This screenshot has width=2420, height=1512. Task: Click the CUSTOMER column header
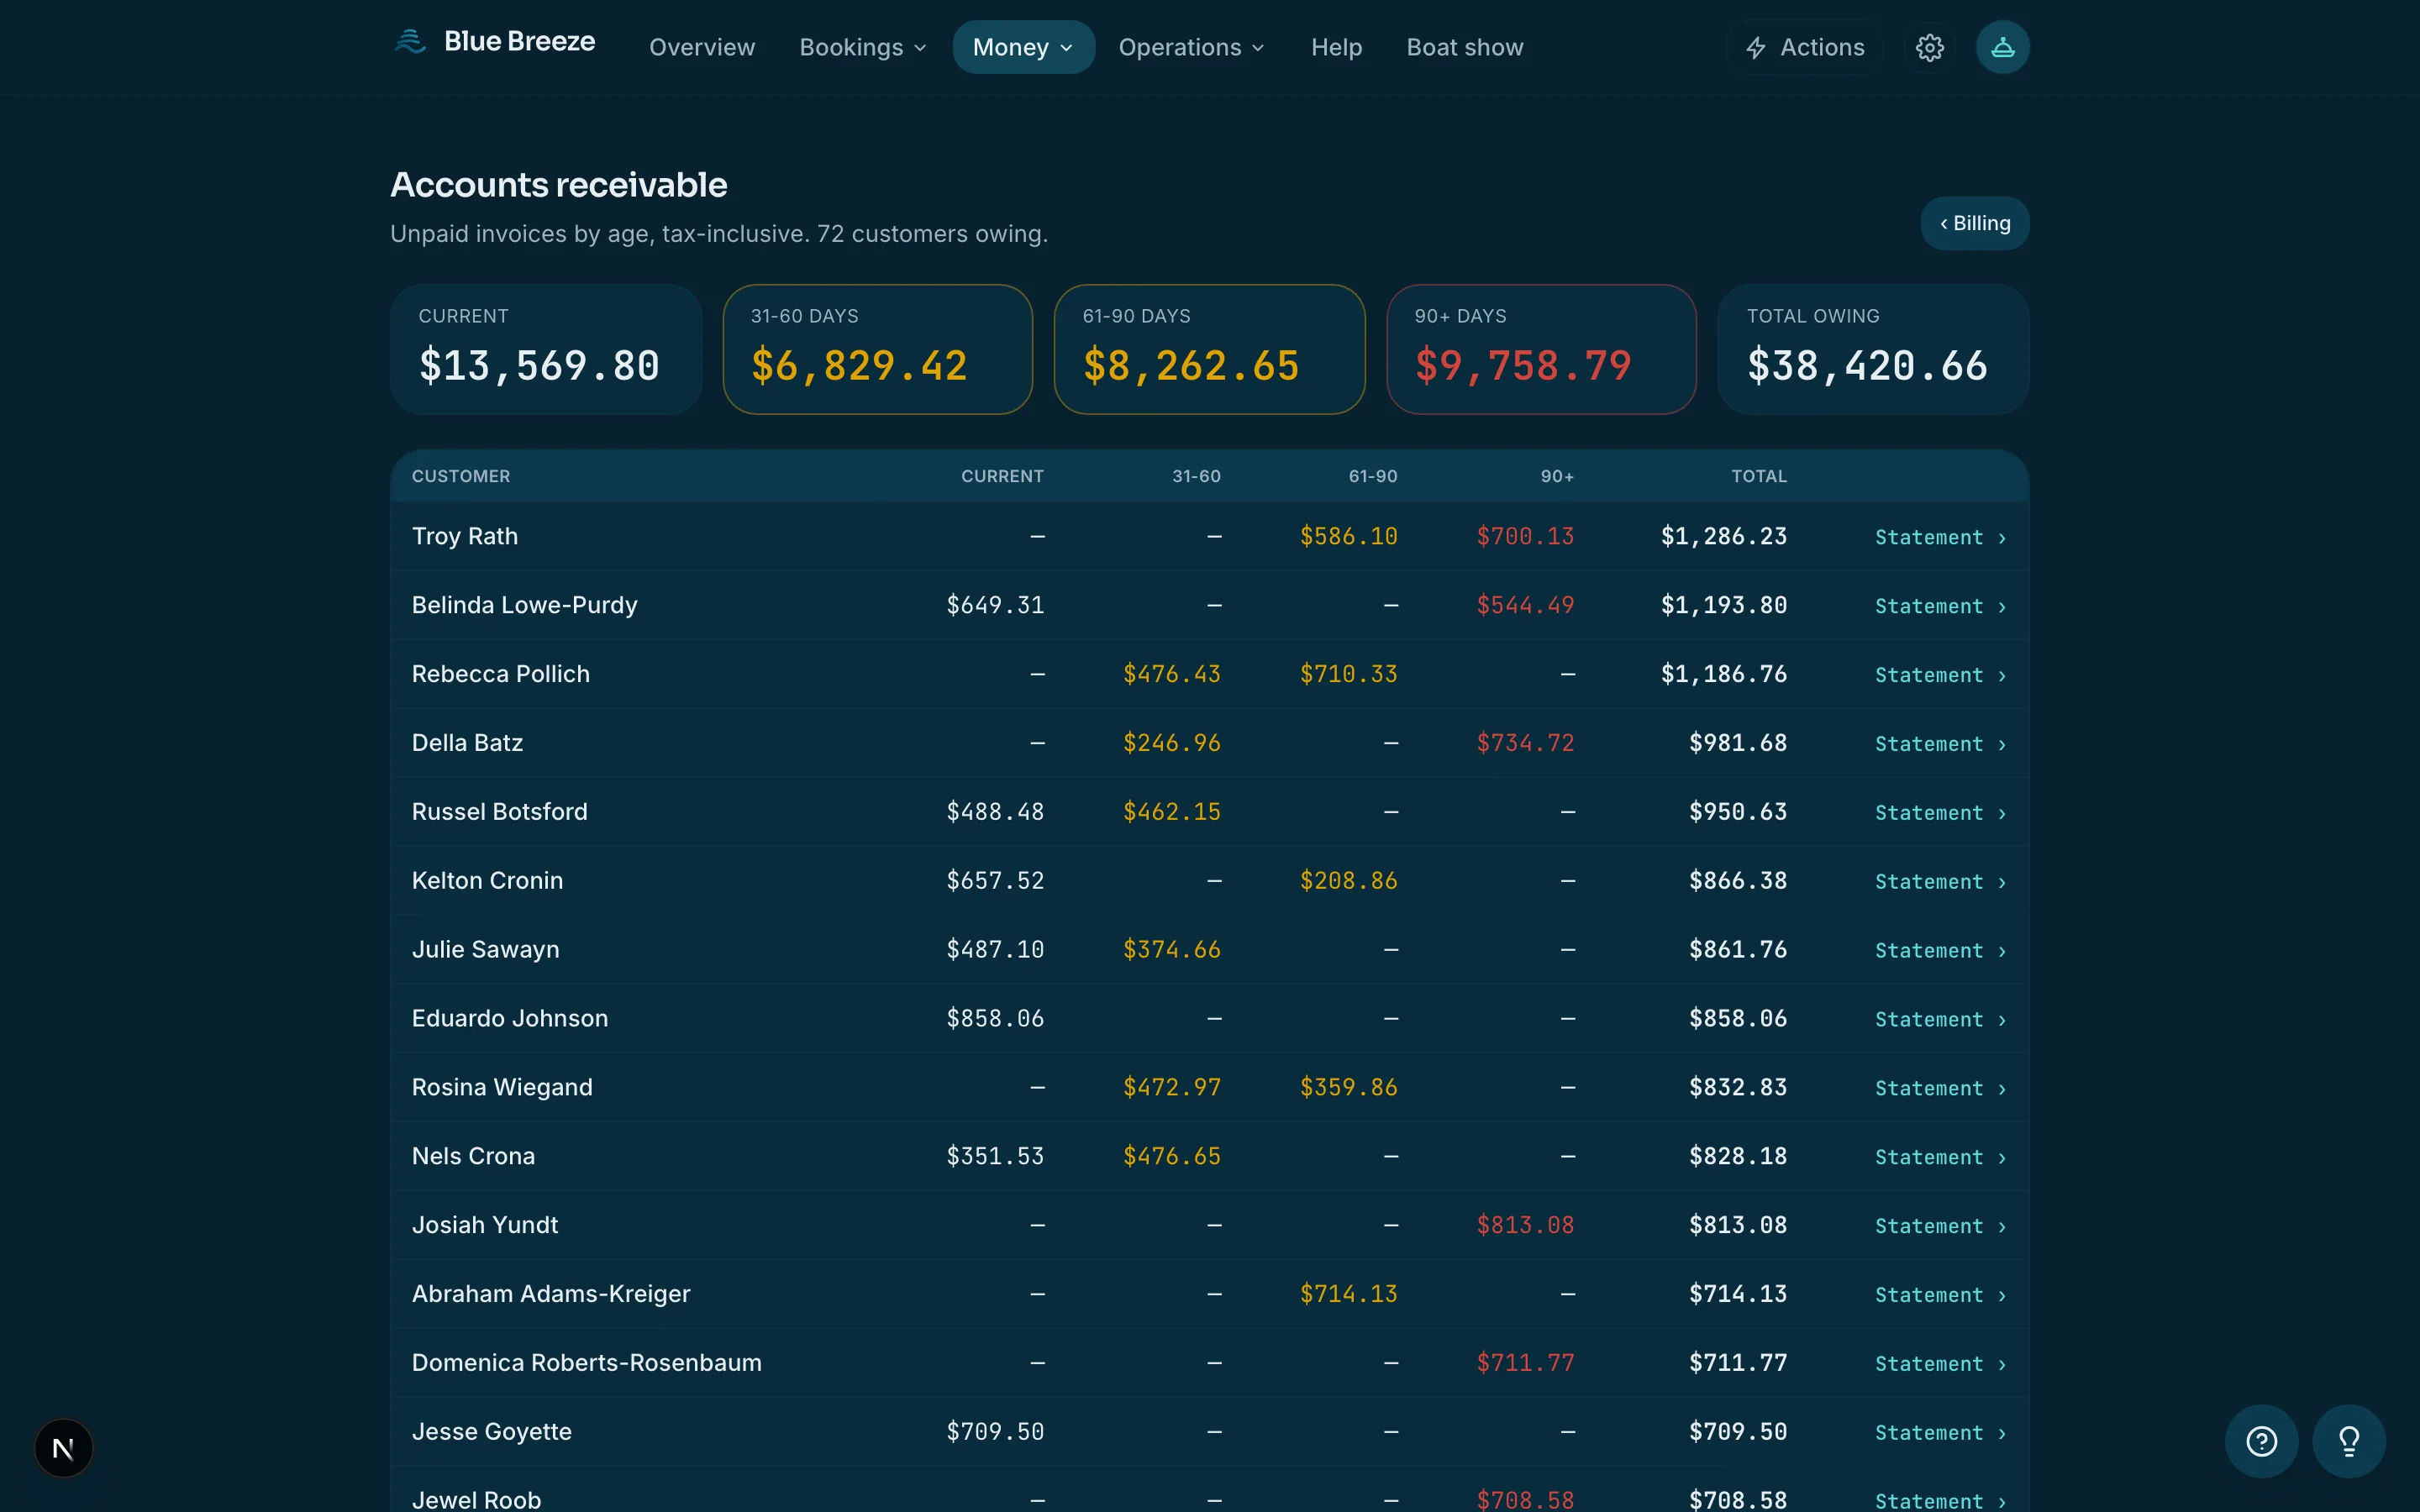pyautogui.click(x=461, y=476)
